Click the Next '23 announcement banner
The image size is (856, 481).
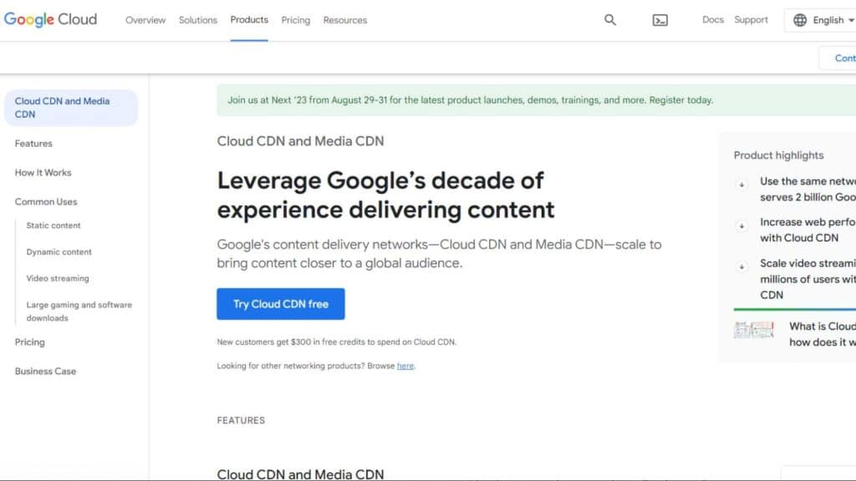(x=536, y=100)
